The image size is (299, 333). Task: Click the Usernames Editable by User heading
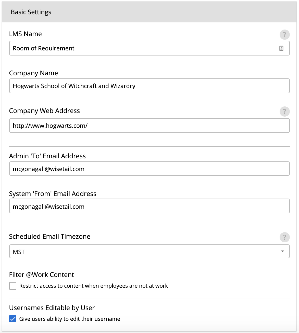(52, 308)
